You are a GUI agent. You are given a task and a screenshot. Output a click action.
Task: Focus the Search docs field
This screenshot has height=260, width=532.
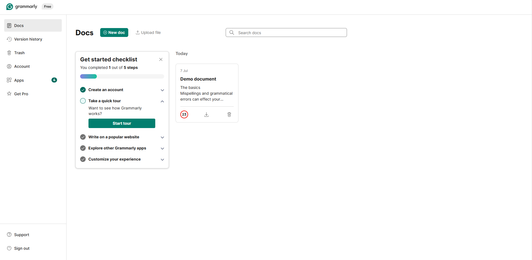286,32
